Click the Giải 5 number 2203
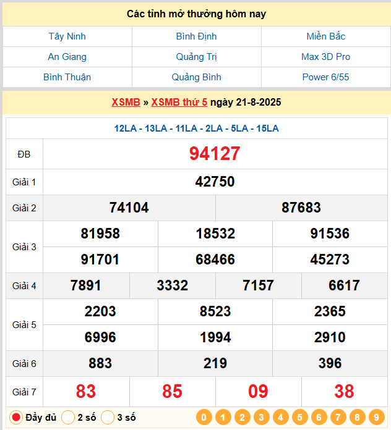391x430 pixels. point(100,311)
